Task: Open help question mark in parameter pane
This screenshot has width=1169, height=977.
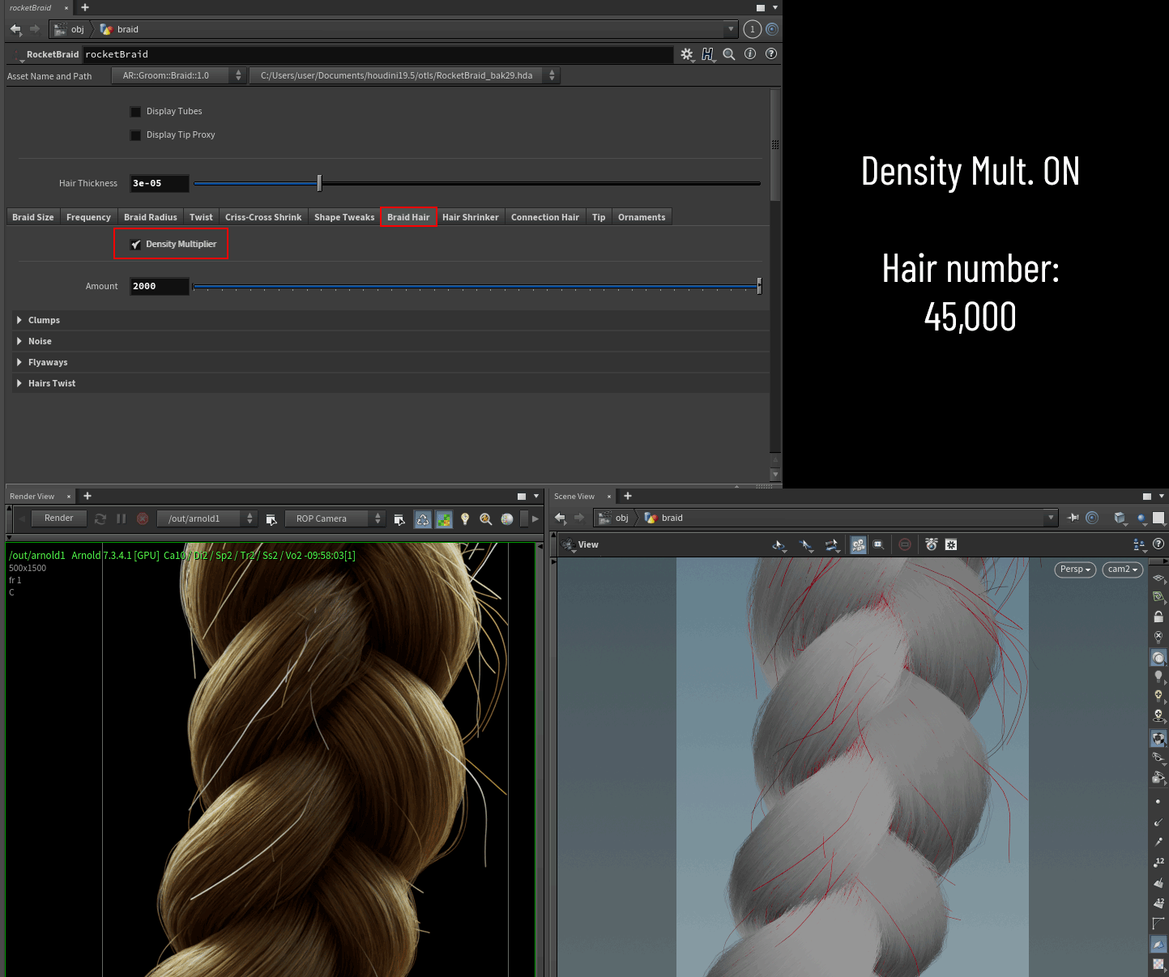Action: click(x=771, y=54)
